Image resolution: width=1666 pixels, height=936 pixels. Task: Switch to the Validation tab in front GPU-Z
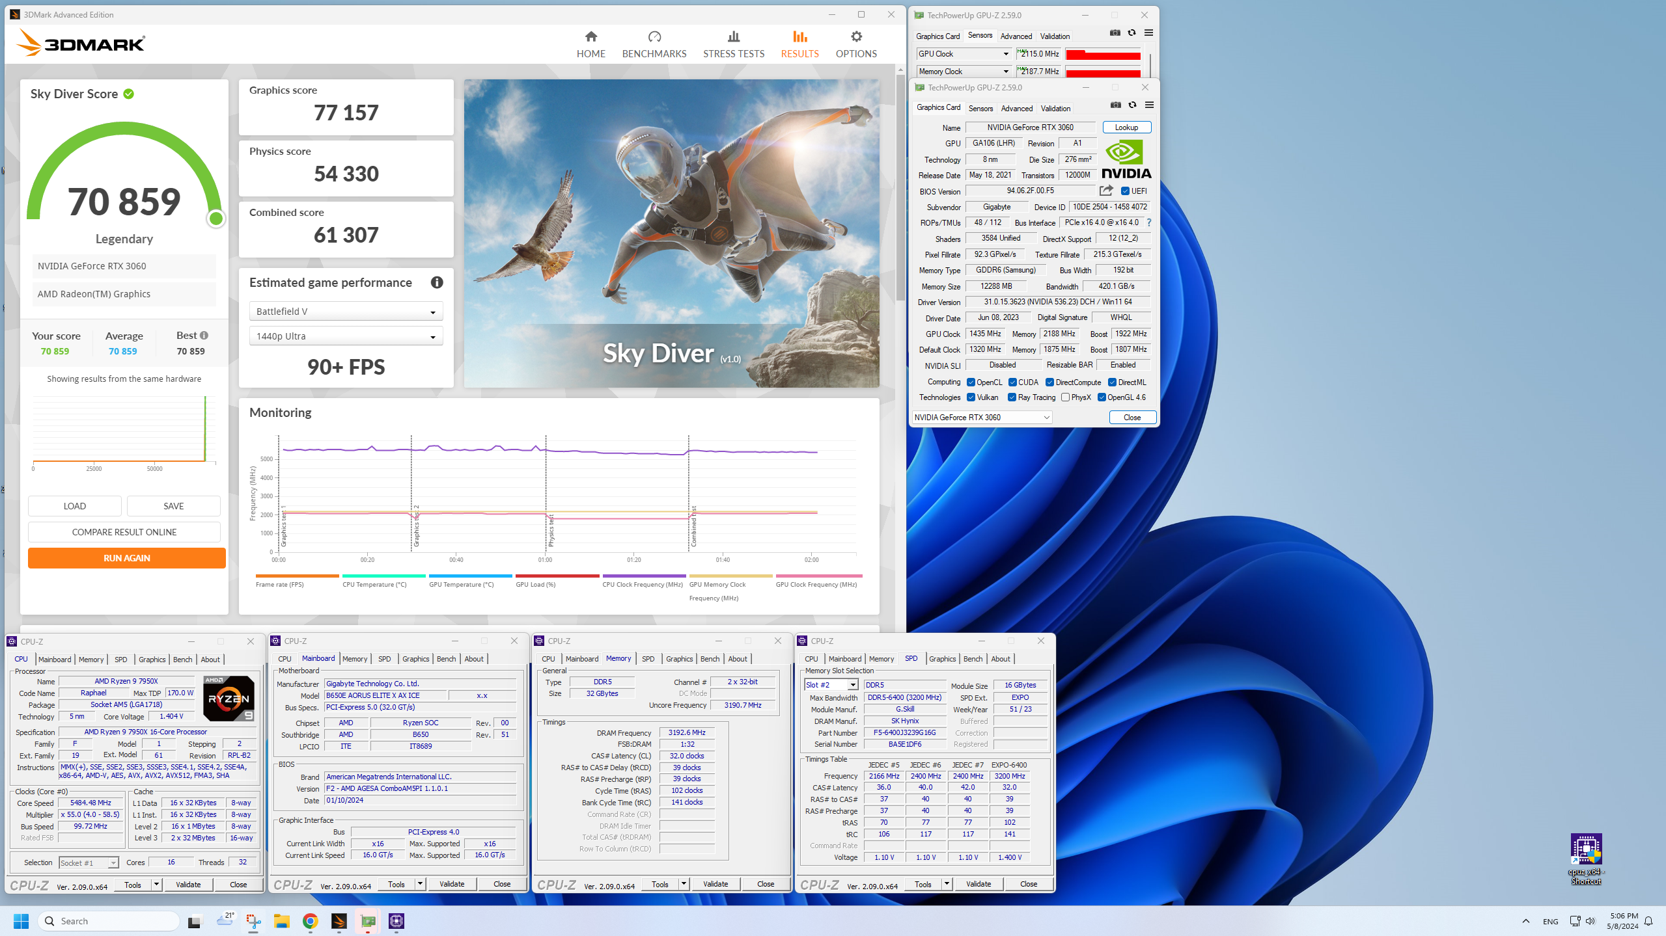[1055, 109]
